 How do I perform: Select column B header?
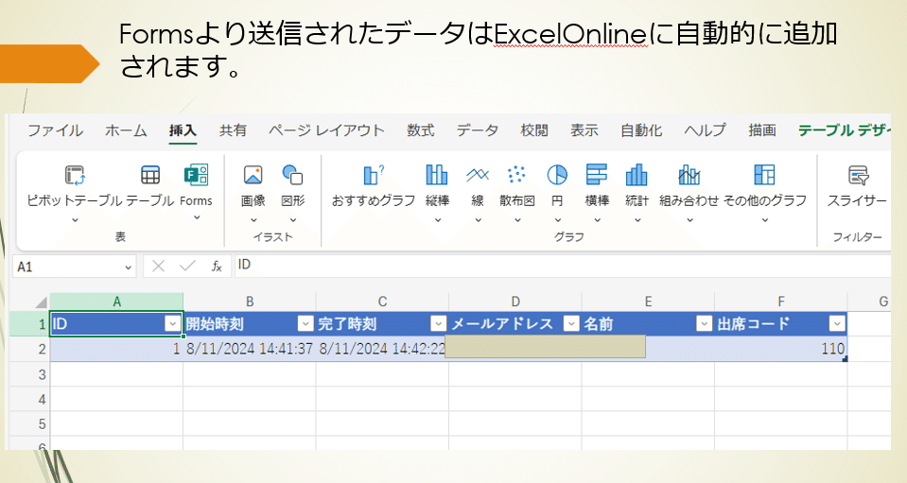point(250,302)
